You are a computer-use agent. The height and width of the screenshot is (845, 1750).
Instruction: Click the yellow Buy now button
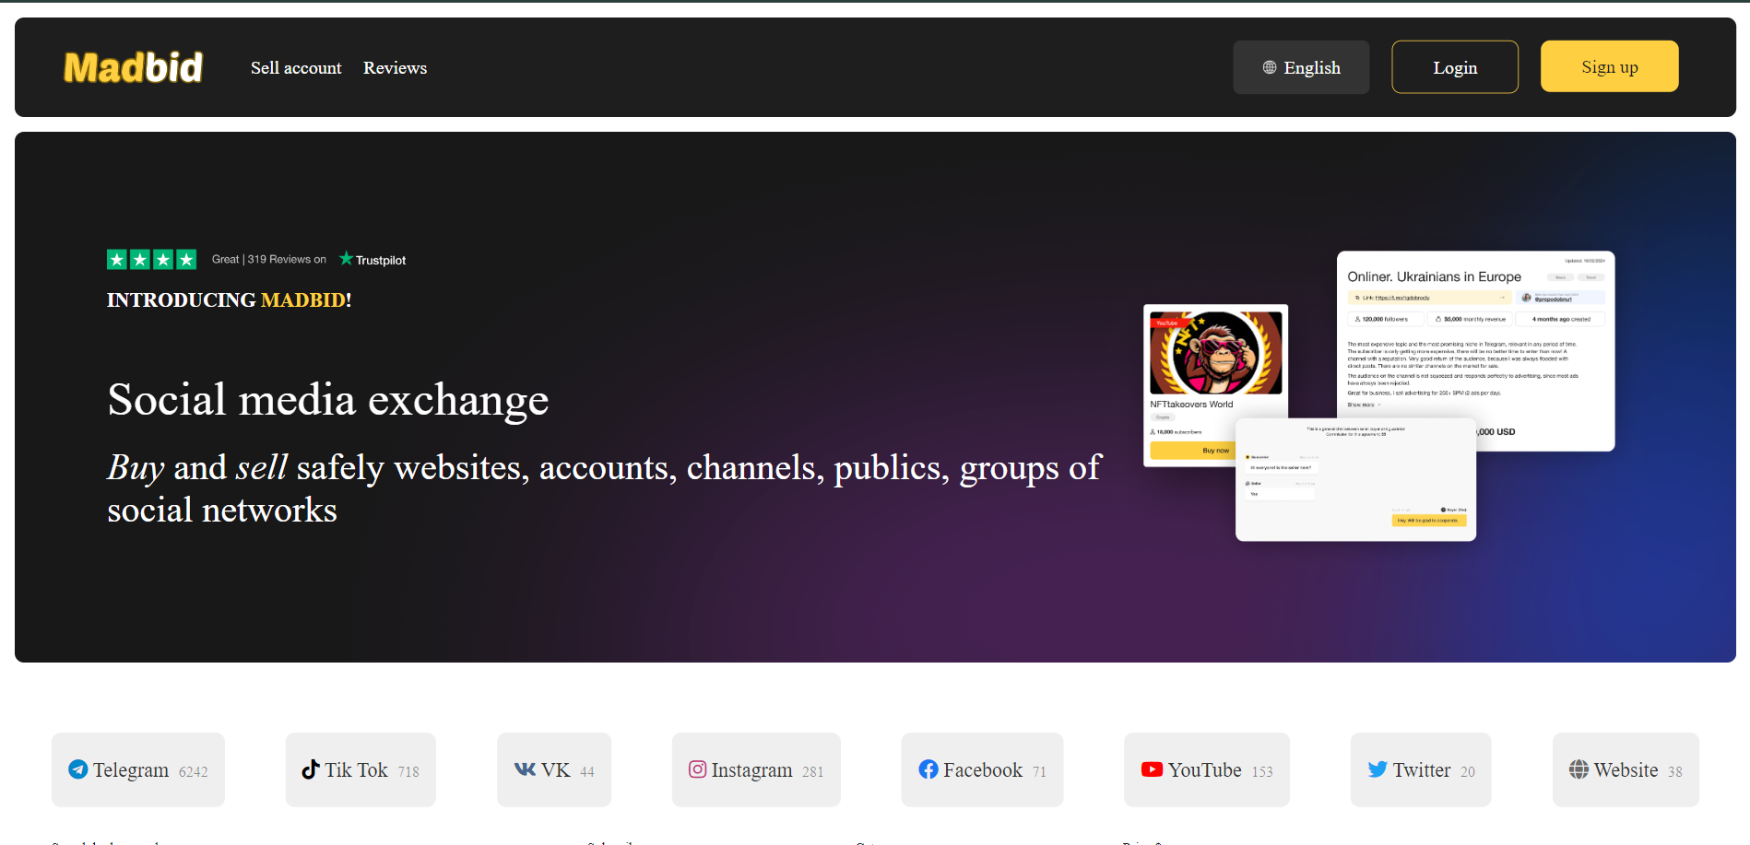pyautogui.click(x=1191, y=451)
